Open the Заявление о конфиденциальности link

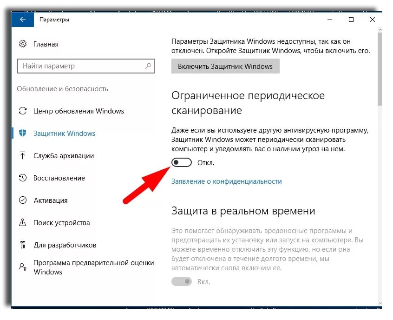click(x=227, y=181)
